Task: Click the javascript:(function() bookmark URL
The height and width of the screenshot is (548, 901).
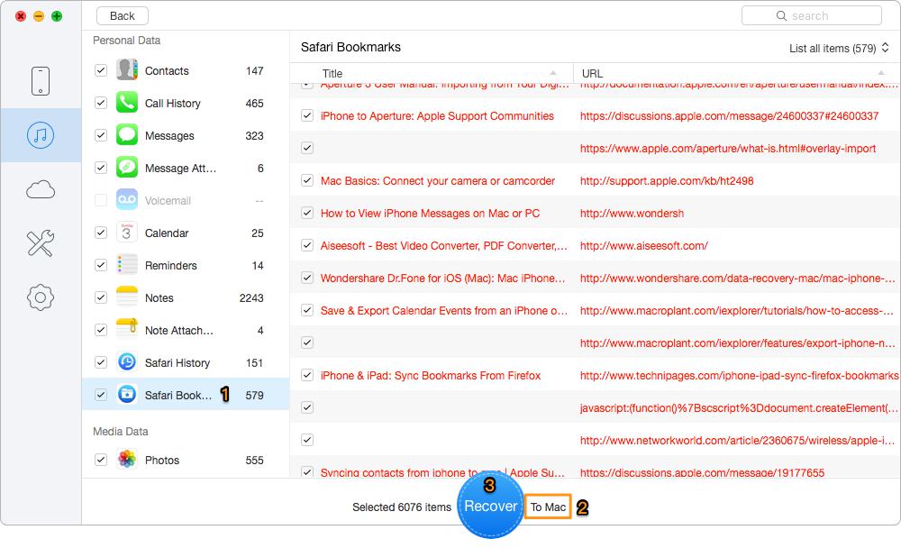Action: (x=739, y=407)
